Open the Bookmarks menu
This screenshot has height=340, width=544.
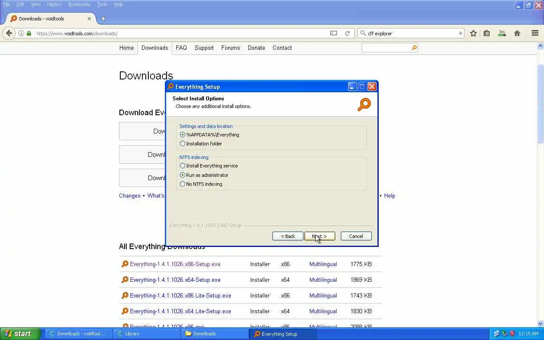coord(79,4)
